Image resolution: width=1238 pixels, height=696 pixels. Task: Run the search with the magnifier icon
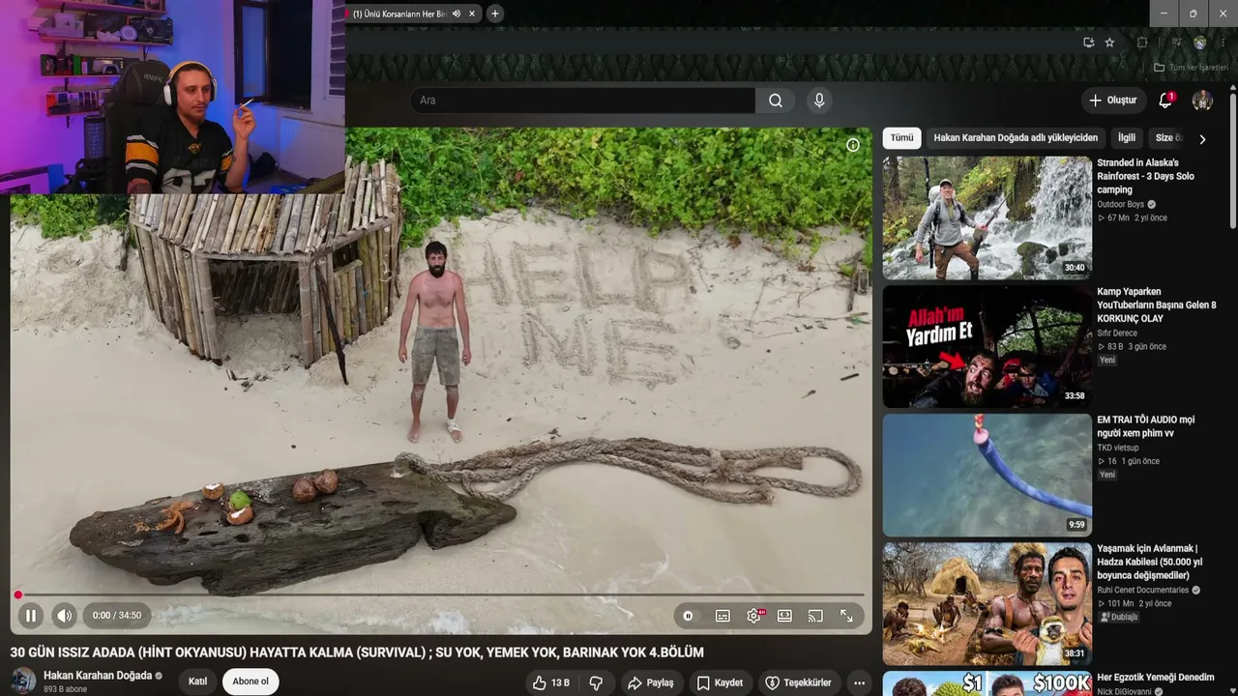tap(776, 101)
